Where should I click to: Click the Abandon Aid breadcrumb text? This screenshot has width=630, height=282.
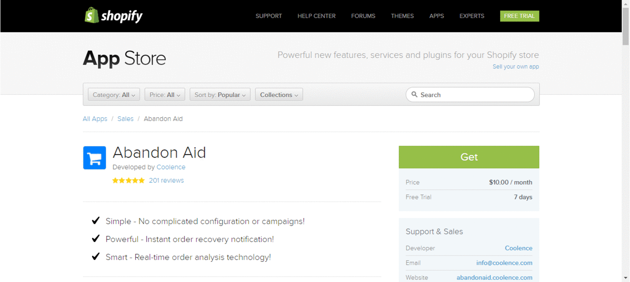click(163, 119)
